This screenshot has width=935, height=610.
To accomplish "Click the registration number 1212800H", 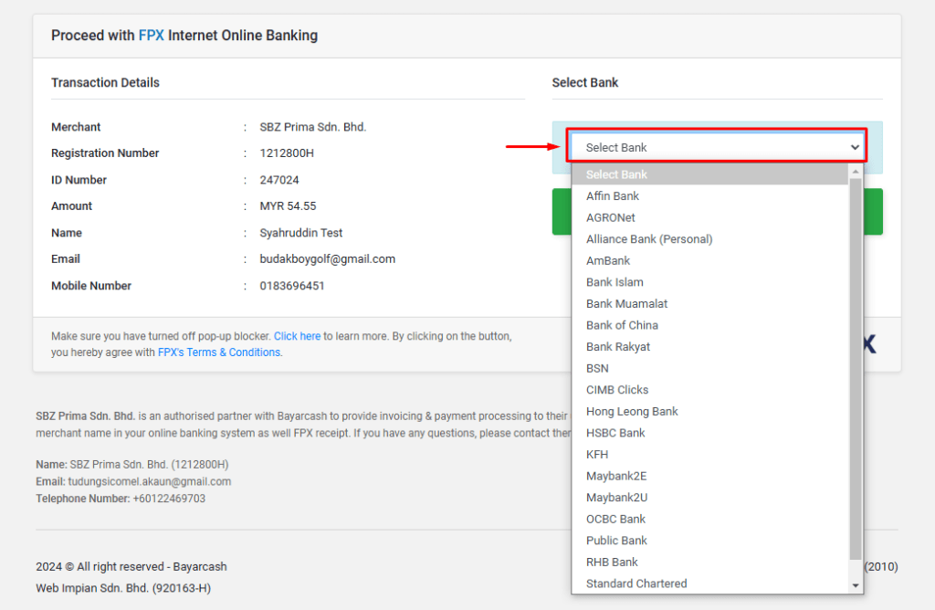I will click(x=287, y=153).
